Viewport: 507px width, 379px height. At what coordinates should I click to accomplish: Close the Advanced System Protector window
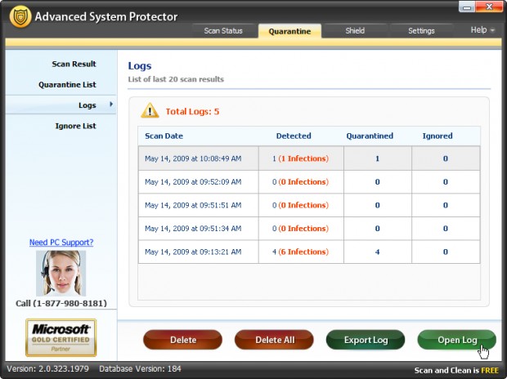click(x=489, y=7)
